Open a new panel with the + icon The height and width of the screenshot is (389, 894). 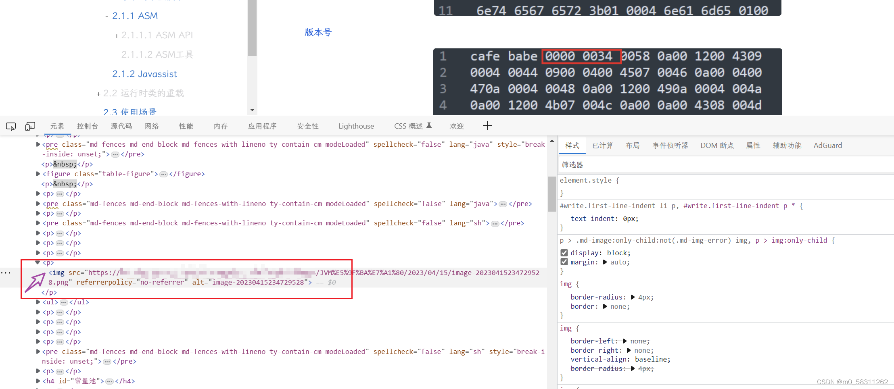point(487,126)
